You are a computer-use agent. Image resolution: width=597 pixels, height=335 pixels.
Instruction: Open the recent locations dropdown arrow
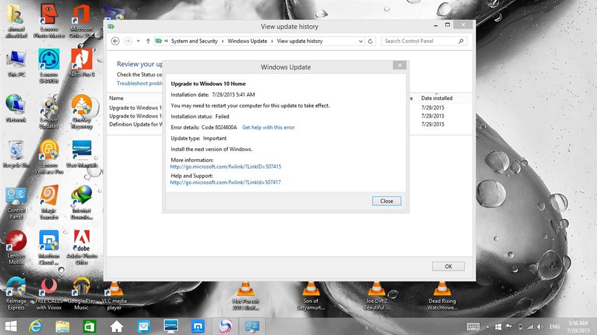point(138,41)
